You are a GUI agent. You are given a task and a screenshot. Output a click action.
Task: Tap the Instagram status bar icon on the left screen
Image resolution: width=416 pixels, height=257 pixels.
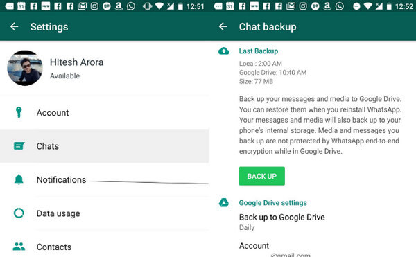(x=94, y=6)
